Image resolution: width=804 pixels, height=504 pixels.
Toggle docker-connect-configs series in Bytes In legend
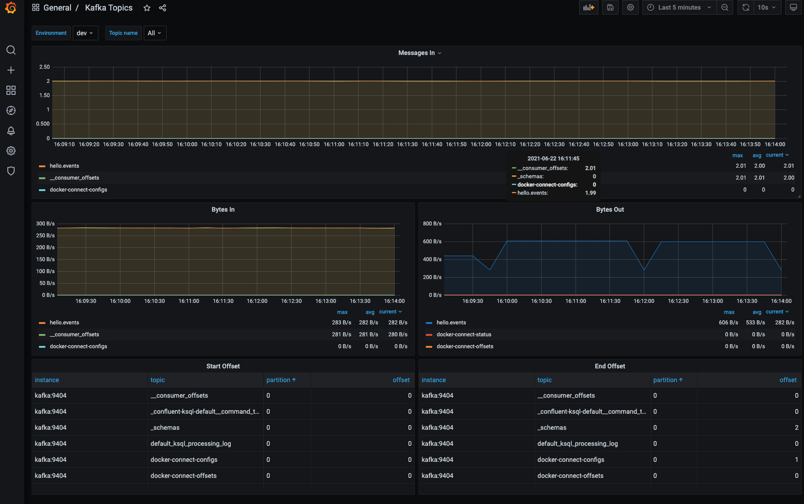click(78, 346)
